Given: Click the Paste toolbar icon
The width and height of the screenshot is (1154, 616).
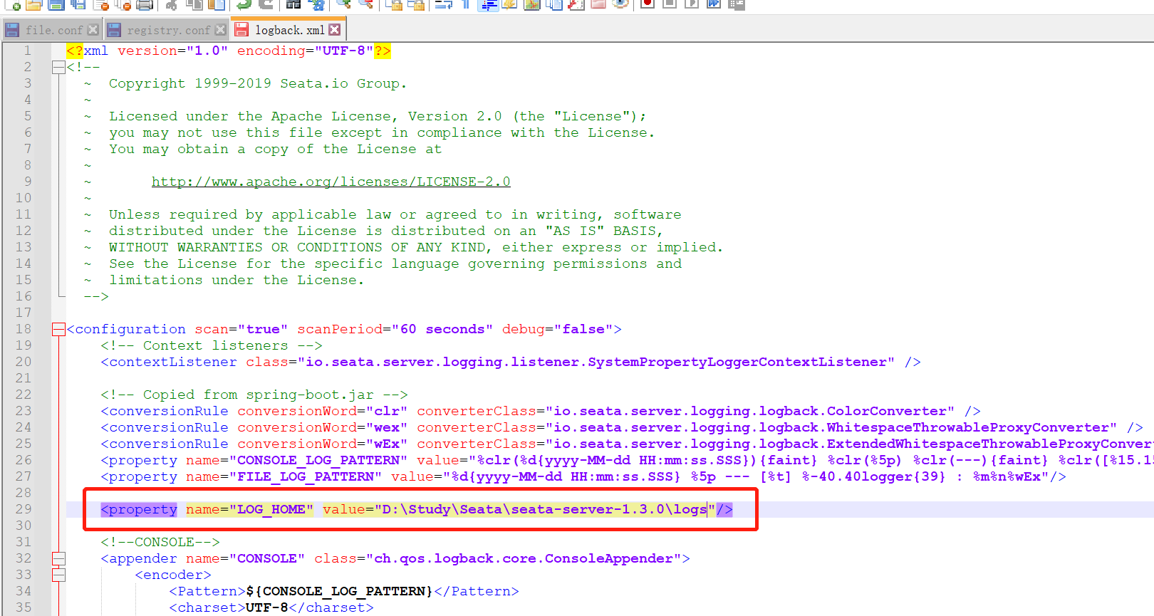Looking at the screenshot, I should pyautogui.click(x=217, y=4).
